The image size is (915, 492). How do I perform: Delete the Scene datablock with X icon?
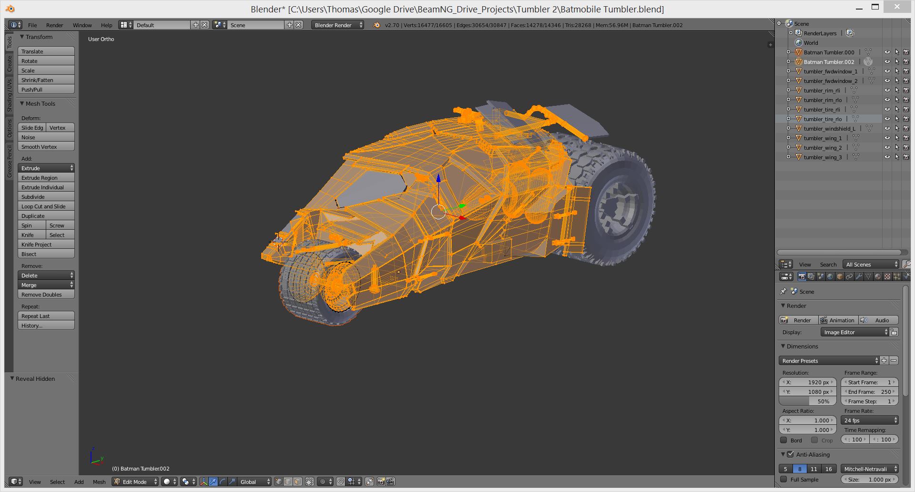point(298,25)
